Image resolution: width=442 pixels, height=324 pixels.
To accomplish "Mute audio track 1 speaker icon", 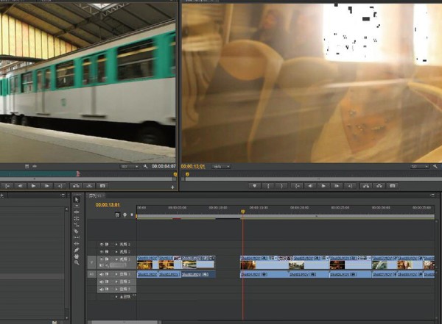I will coord(102,274).
